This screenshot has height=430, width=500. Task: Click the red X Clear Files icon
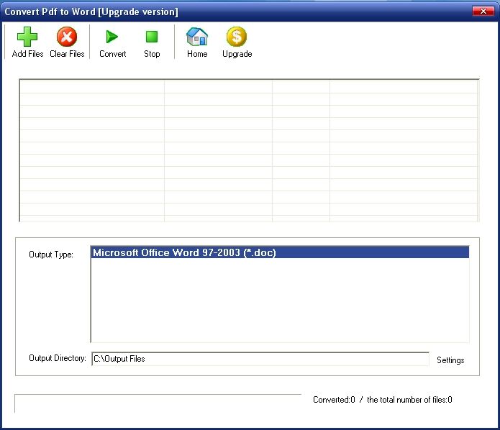click(x=67, y=37)
